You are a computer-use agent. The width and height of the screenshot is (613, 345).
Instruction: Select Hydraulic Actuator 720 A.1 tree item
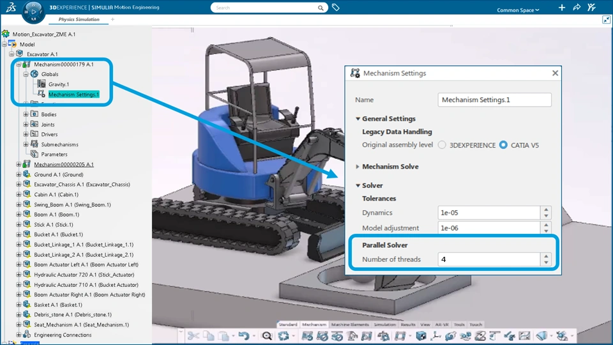pos(84,275)
